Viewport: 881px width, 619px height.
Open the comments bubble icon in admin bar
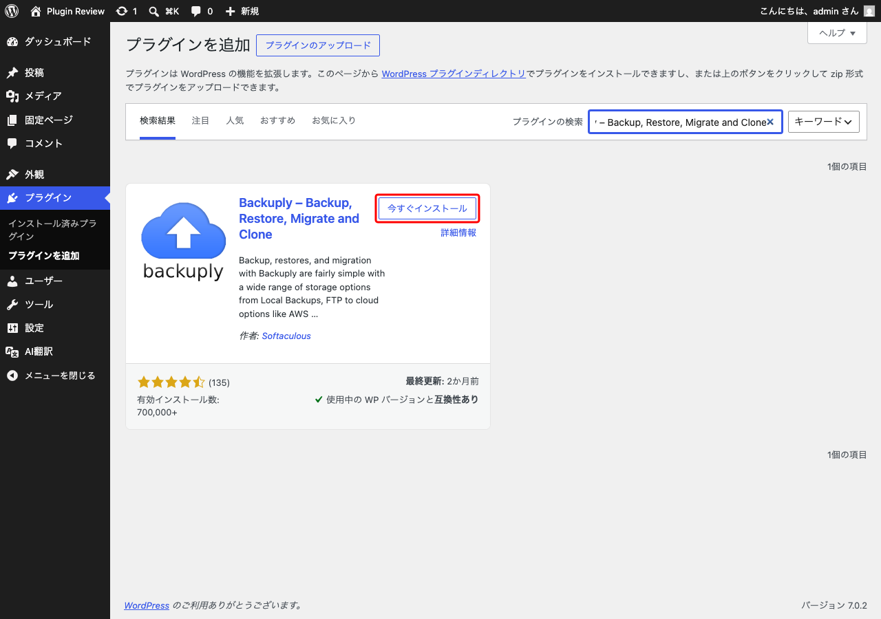point(196,11)
